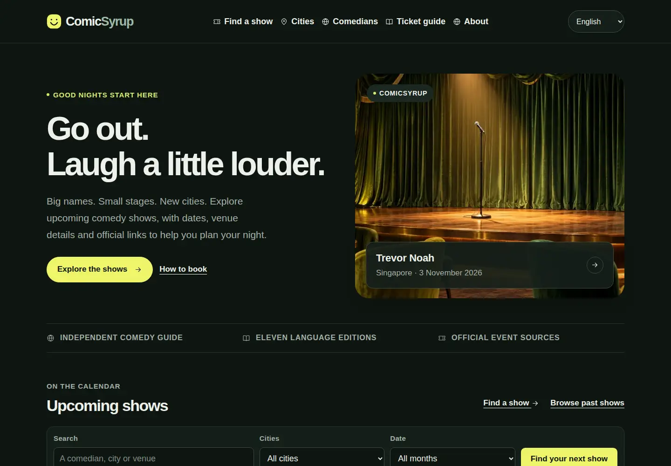The height and width of the screenshot is (466, 671).
Task: Click the book icon beside Eleven Language Editions
Action: tap(246, 338)
